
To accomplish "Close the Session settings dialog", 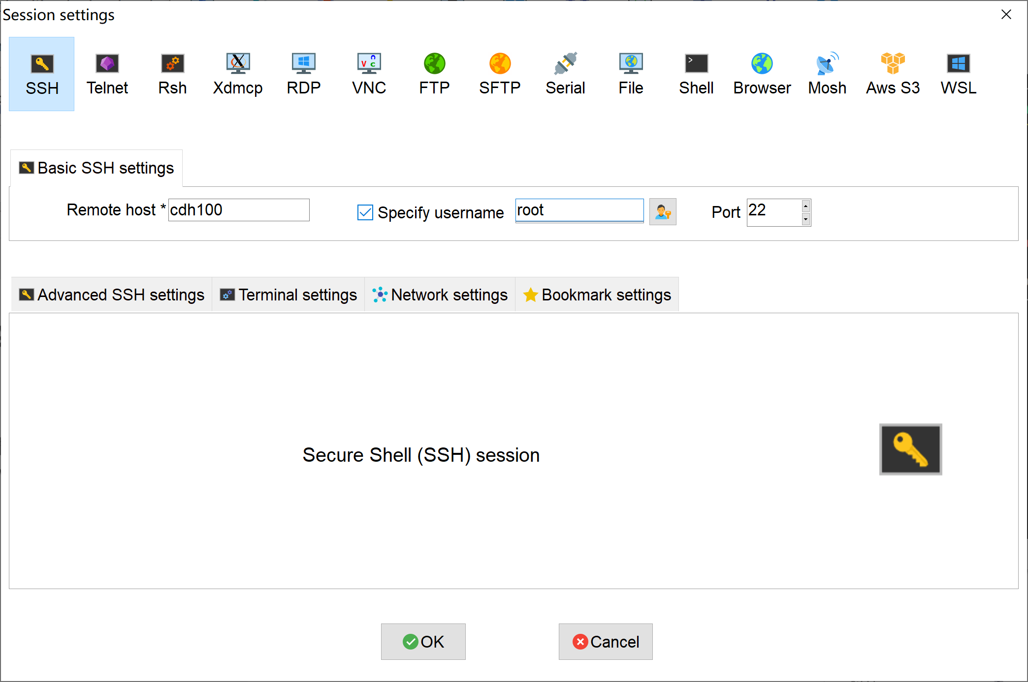I will tap(1006, 14).
